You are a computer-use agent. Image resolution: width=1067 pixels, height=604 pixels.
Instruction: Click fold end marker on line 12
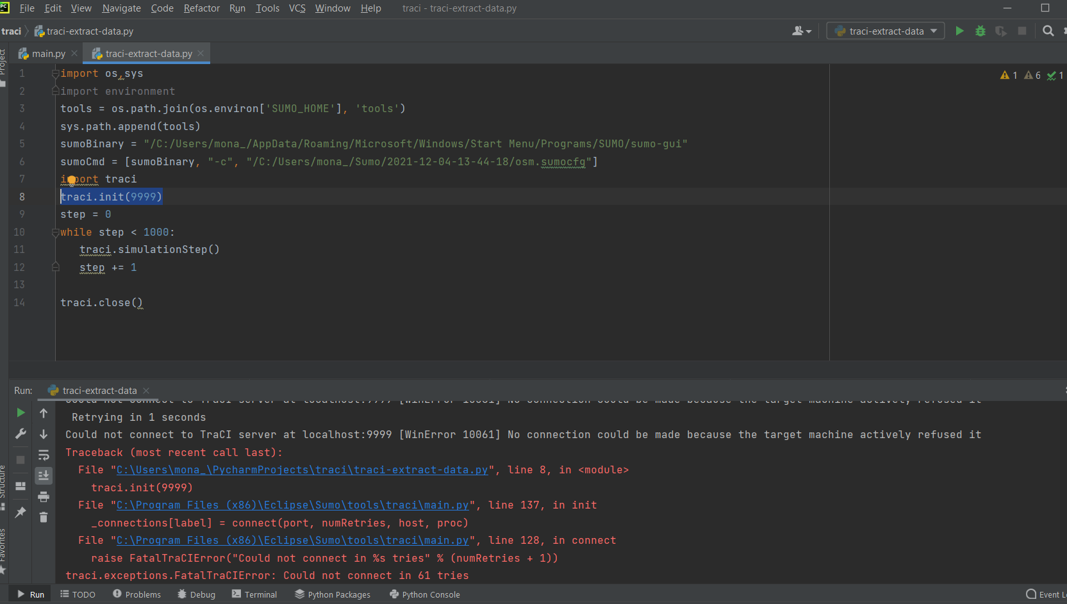tap(55, 267)
